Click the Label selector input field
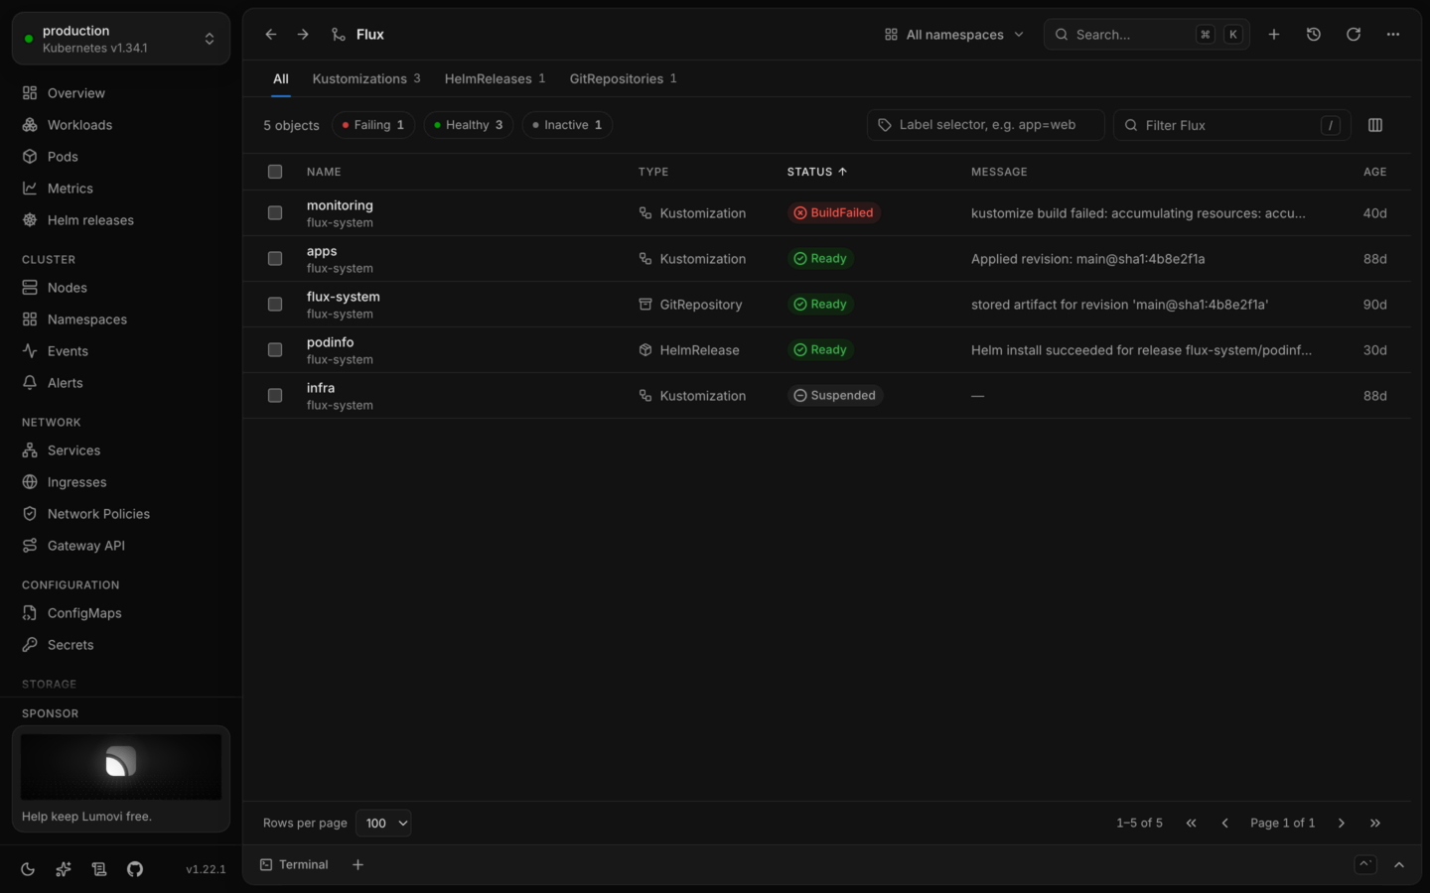1430x893 pixels. pos(986,125)
